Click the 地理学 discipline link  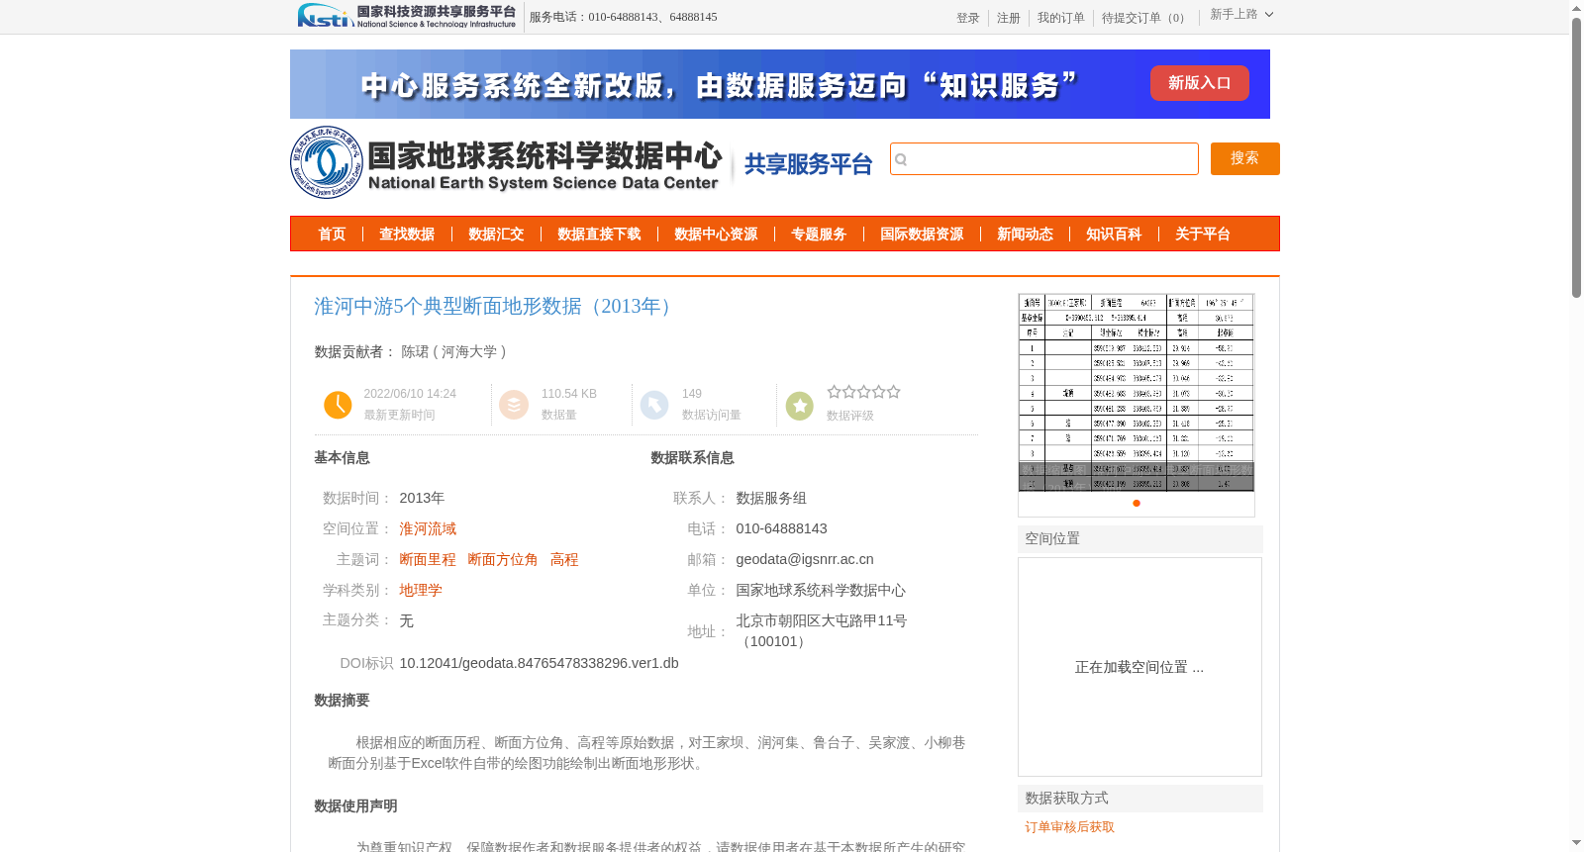tap(421, 591)
